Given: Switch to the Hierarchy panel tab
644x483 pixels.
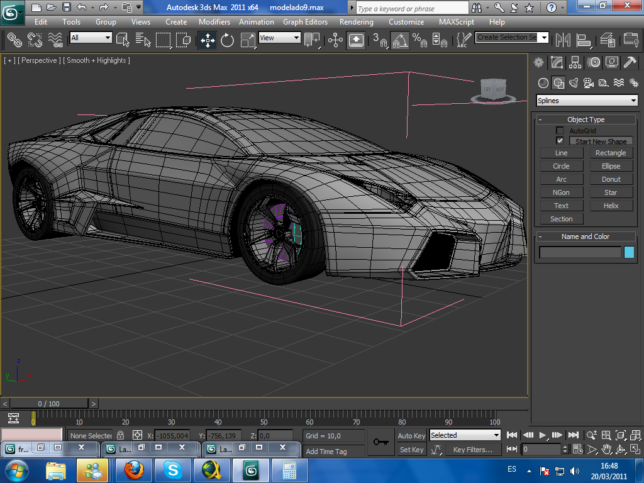Looking at the screenshot, I should pyautogui.click(x=575, y=62).
